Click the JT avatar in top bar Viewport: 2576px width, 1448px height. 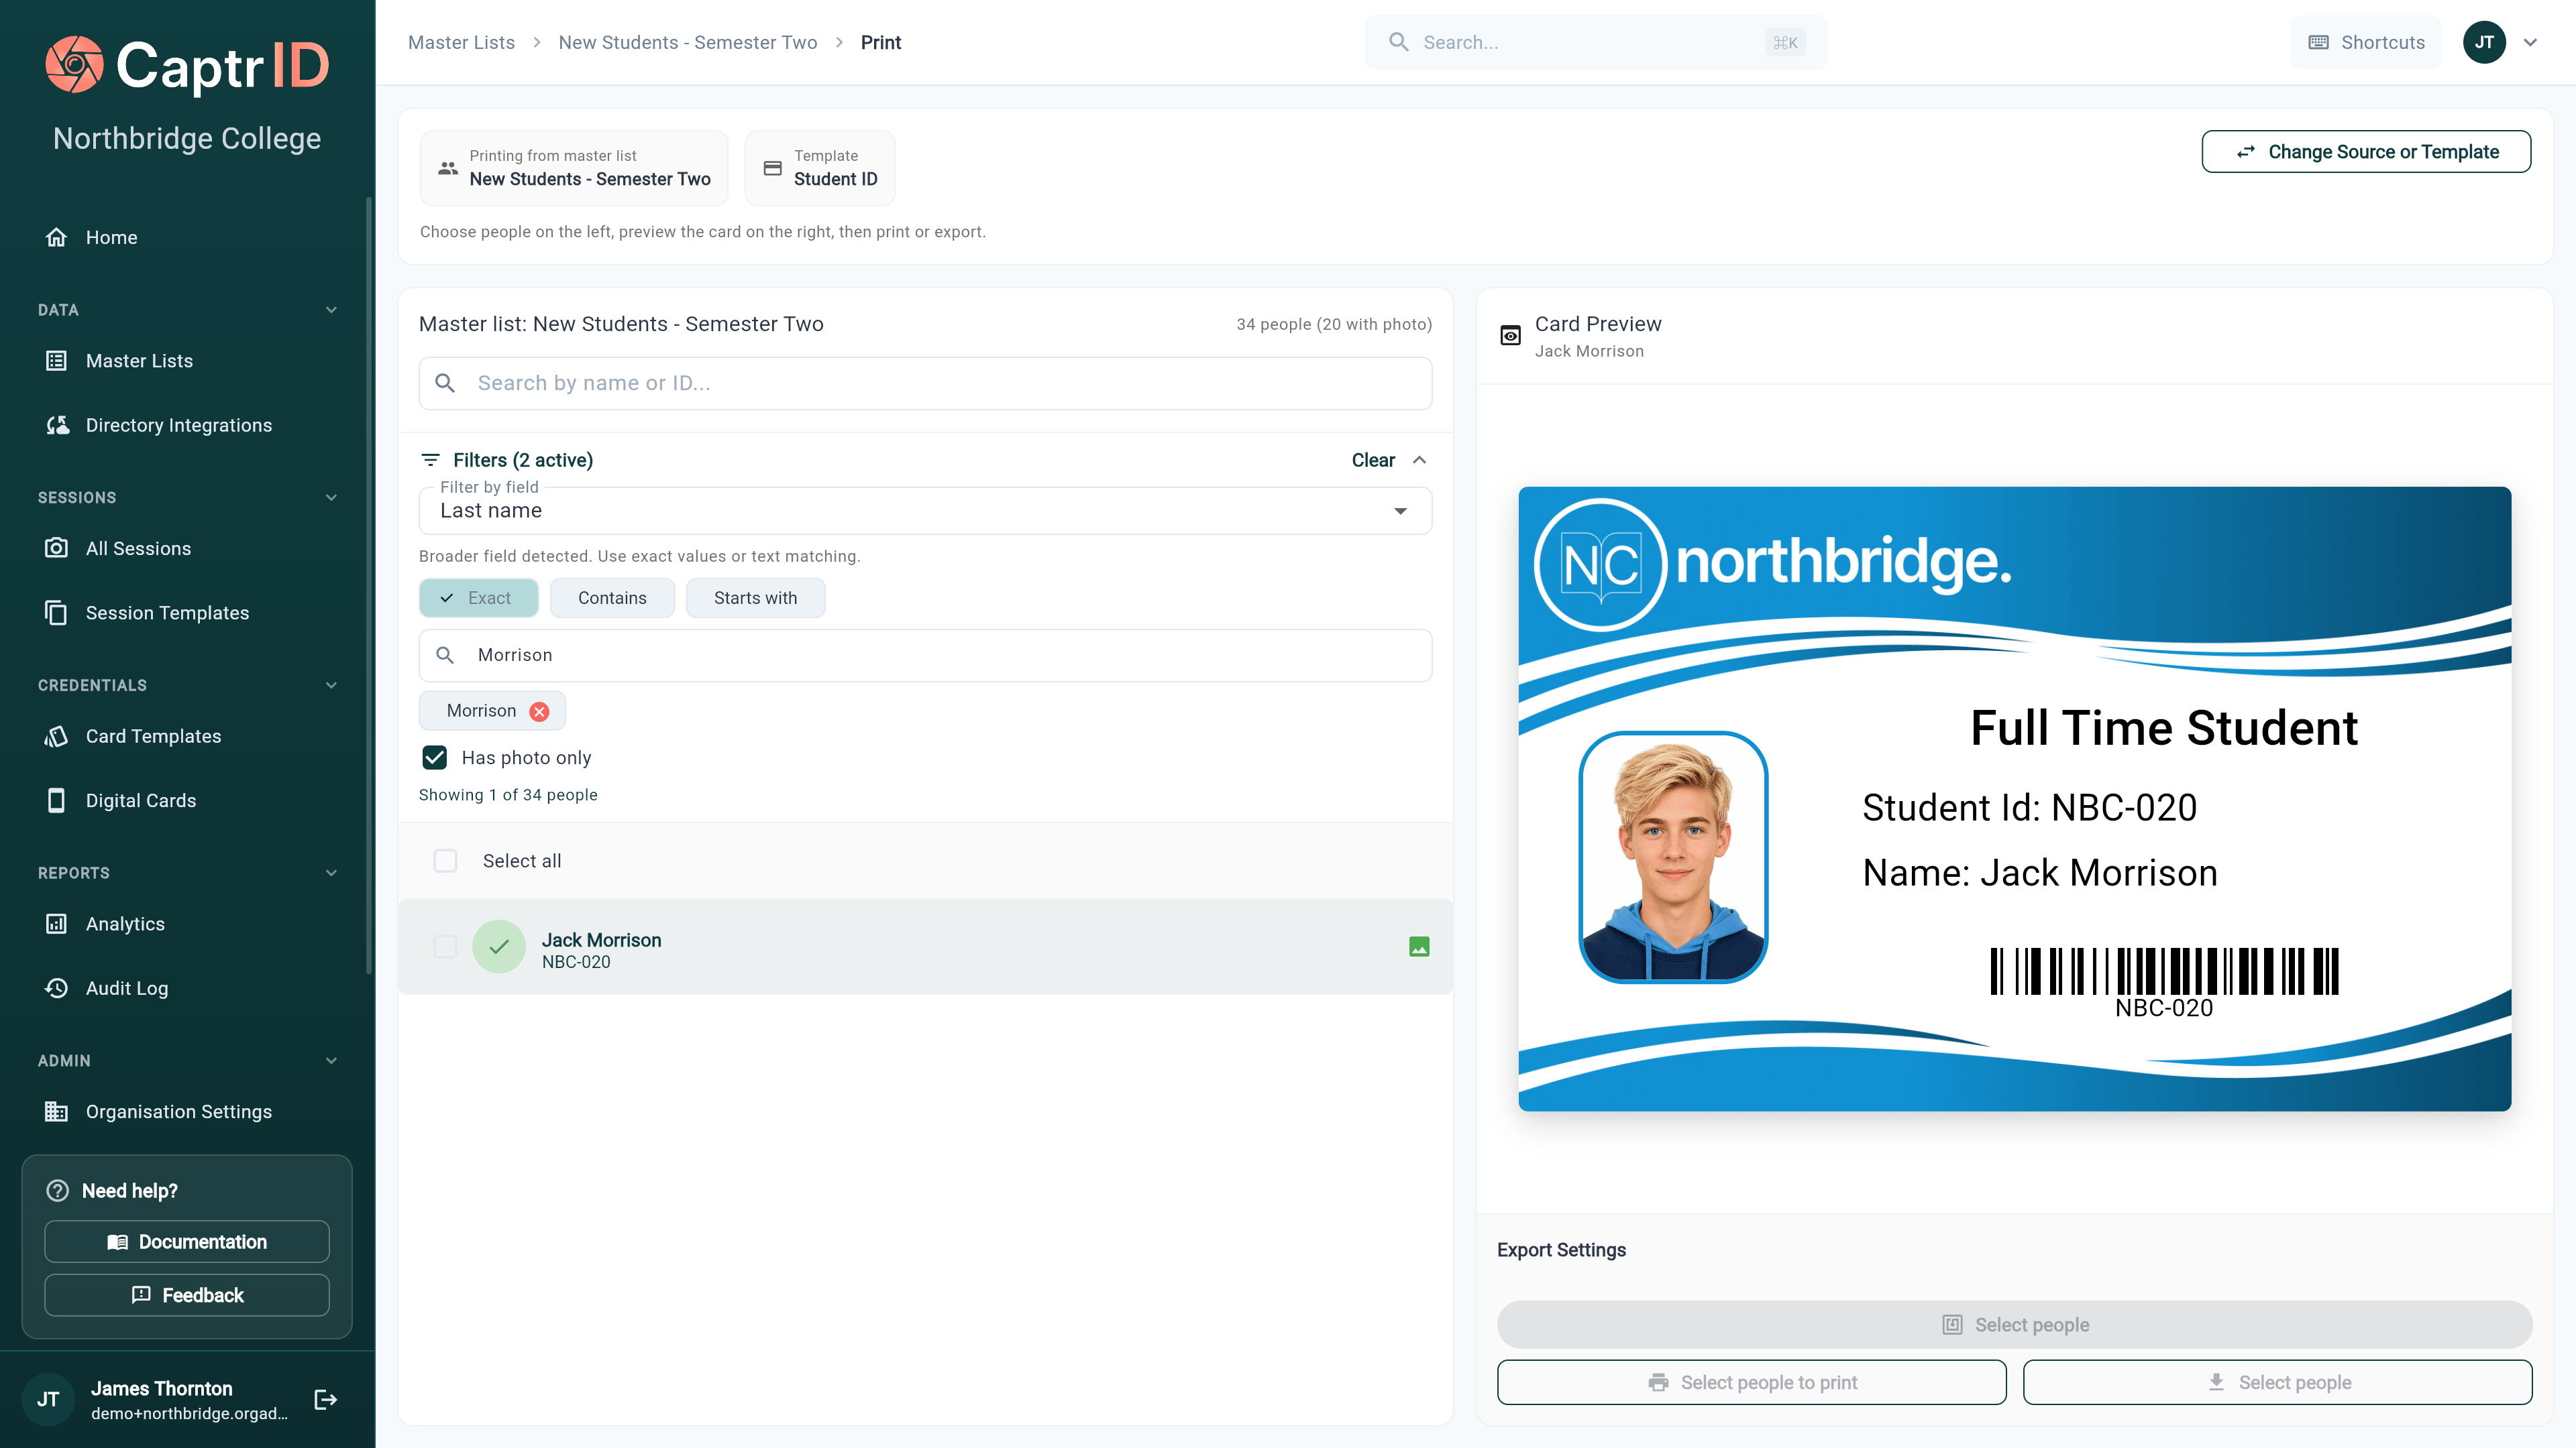click(2484, 42)
